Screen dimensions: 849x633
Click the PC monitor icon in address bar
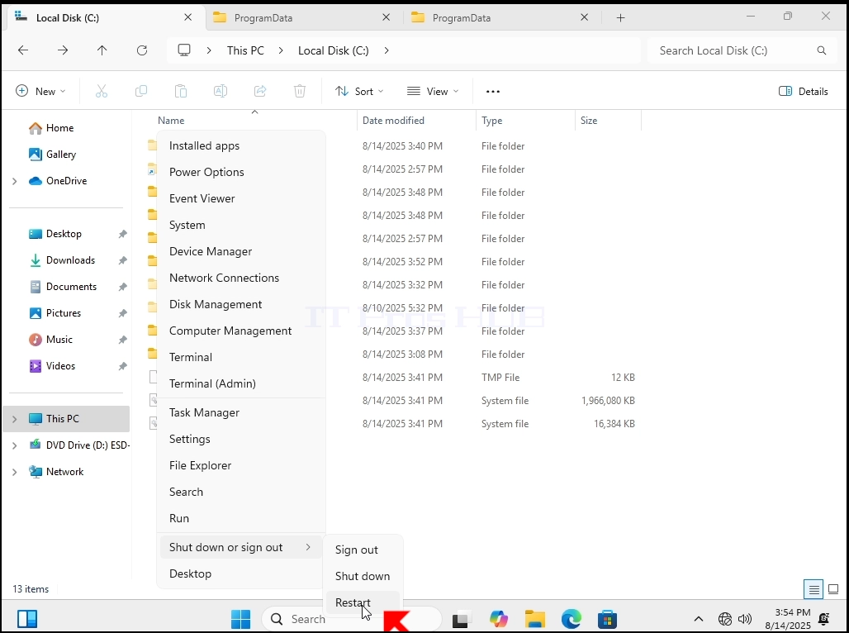[x=184, y=50]
